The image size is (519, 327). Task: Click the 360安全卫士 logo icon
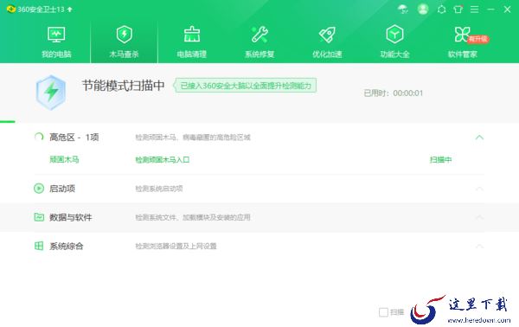coord(11,9)
